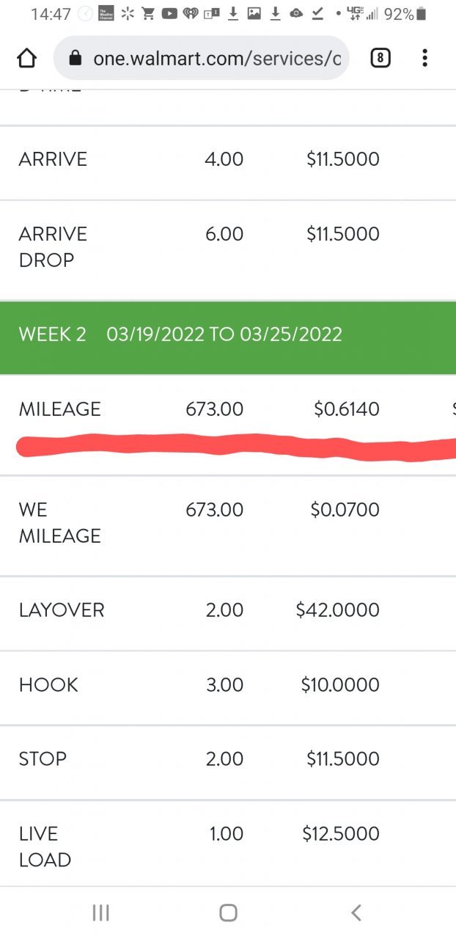
Task: Select the WEEK 2 green header row
Action: pyautogui.click(x=228, y=335)
